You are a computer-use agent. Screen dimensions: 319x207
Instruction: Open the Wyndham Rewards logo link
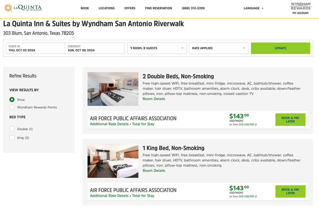pos(301,6)
